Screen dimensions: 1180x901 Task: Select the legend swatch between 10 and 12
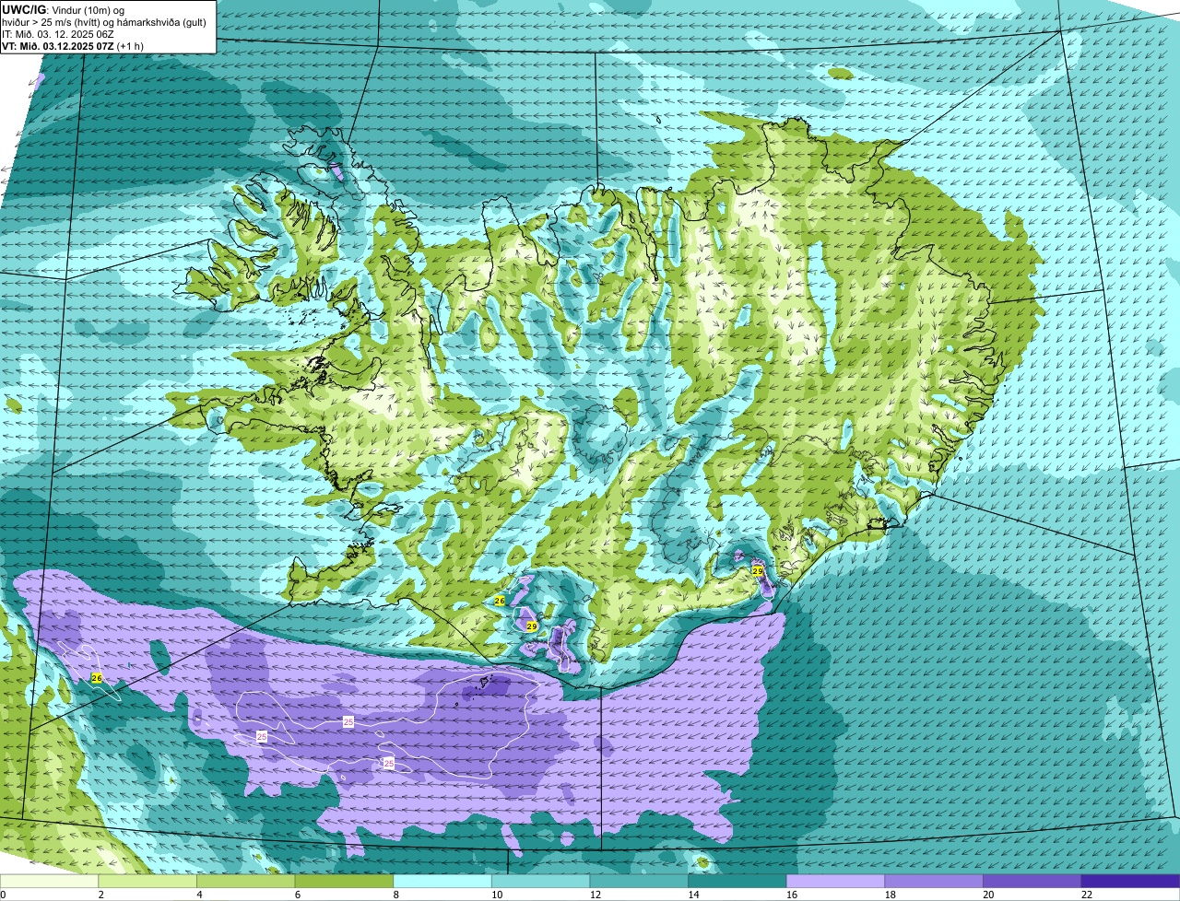(x=540, y=881)
